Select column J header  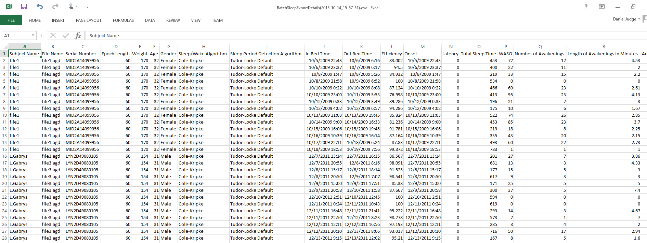pos(323,47)
